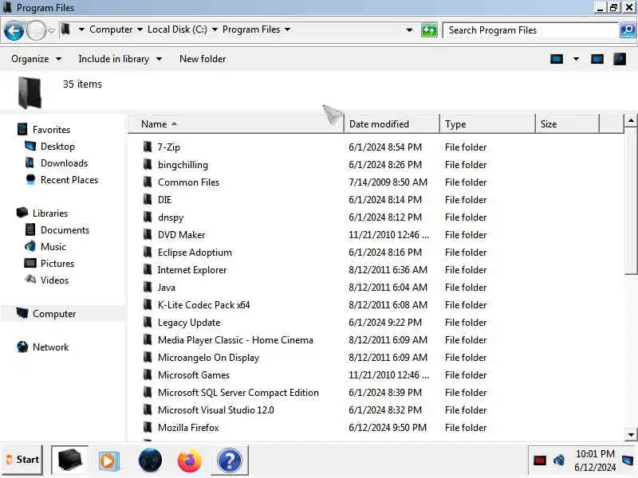Viewport: 638px width, 478px height.
Task: Sort by the Name column header
Action: (x=236, y=124)
